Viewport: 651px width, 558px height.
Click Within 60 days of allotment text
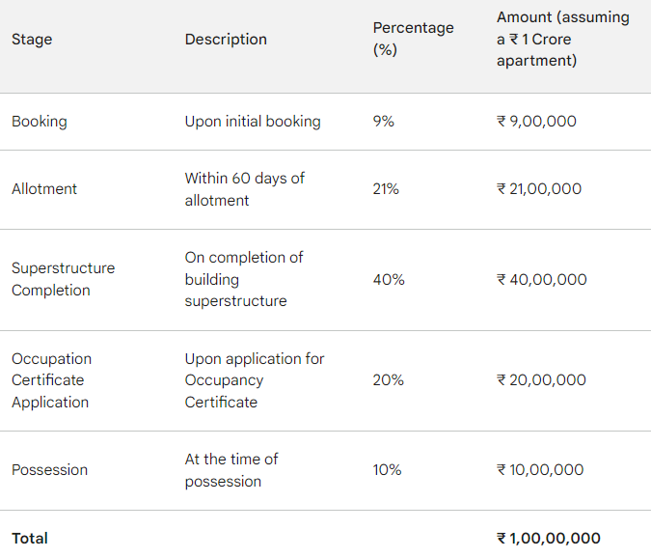(245, 189)
